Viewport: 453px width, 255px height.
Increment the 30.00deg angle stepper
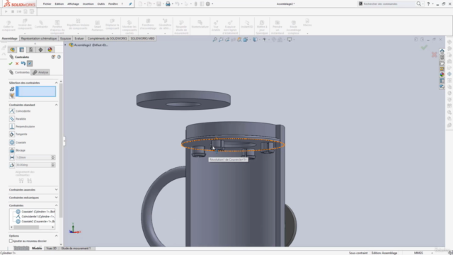(53, 164)
